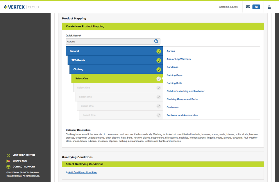Choose Bandanas from the category list
This screenshot has height=182, width=279.
point(172,67)
